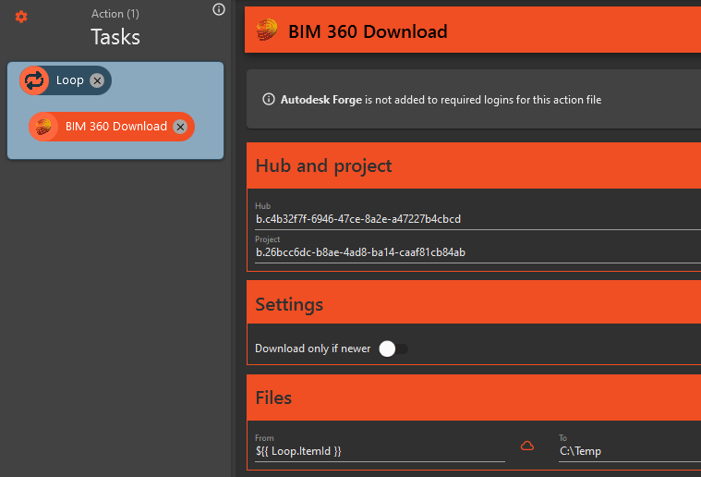Click the Autodesk Forge notice info icon
The height and width of the screenshot is (477, 701).
pos(268,99)
